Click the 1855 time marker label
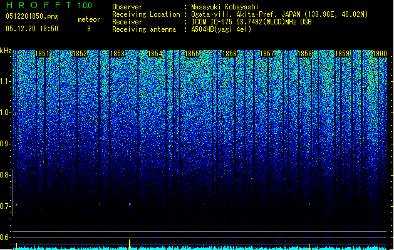This screenshot has width=394, height=250. [x=192, y=54]
